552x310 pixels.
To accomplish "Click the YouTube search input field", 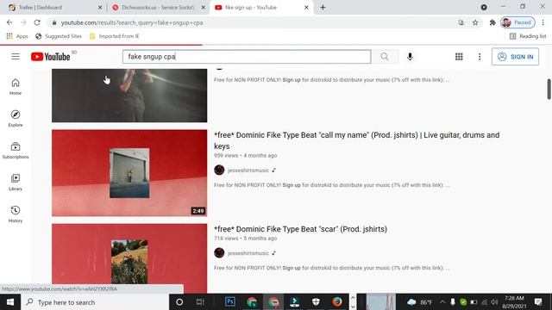I will pos(247,57).
